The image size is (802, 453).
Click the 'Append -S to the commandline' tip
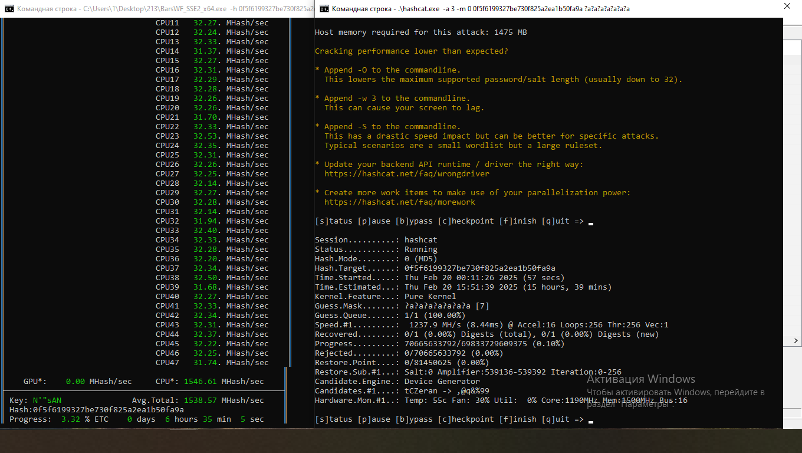388,127
